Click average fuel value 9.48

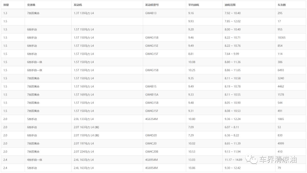191,103
